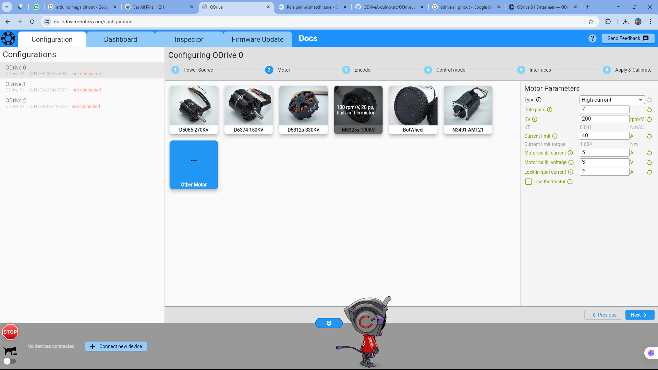The height and width of the screenshot is (370, 658).
Task: Go to step 3 Encoder
Action: pyautogui.click(x=357, y=70)
